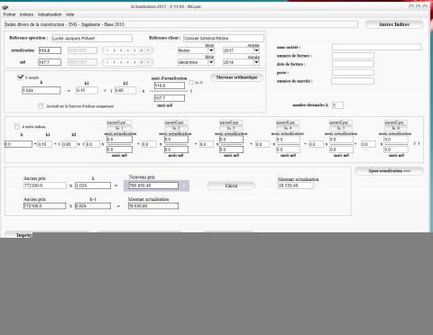This screenshot has width=433, height=335.
Task: Click the Calcul button
Action: [x=231, y=186]
